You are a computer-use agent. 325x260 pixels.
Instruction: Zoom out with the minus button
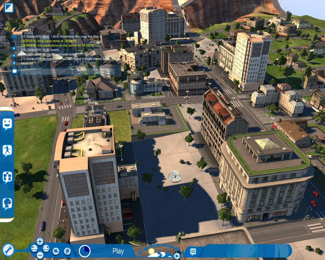tap(40, 255)
